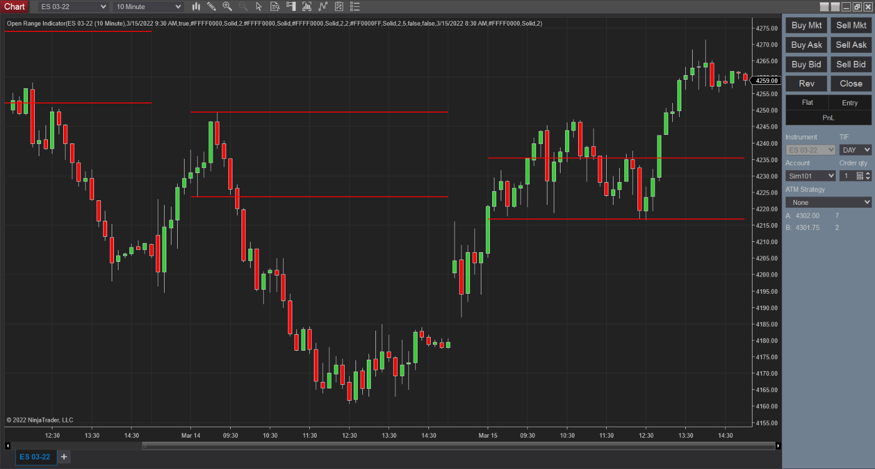Click the Mar 14 date label
The width and height of the screenshot is (875, 469).
pyautogui.click(x=191, y=435)
